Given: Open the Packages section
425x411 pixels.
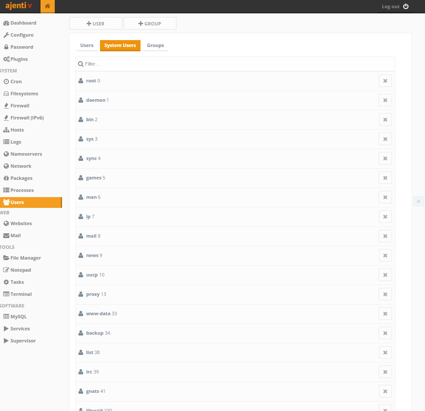Looking at the screenshot, I should (x=21, y=178).
